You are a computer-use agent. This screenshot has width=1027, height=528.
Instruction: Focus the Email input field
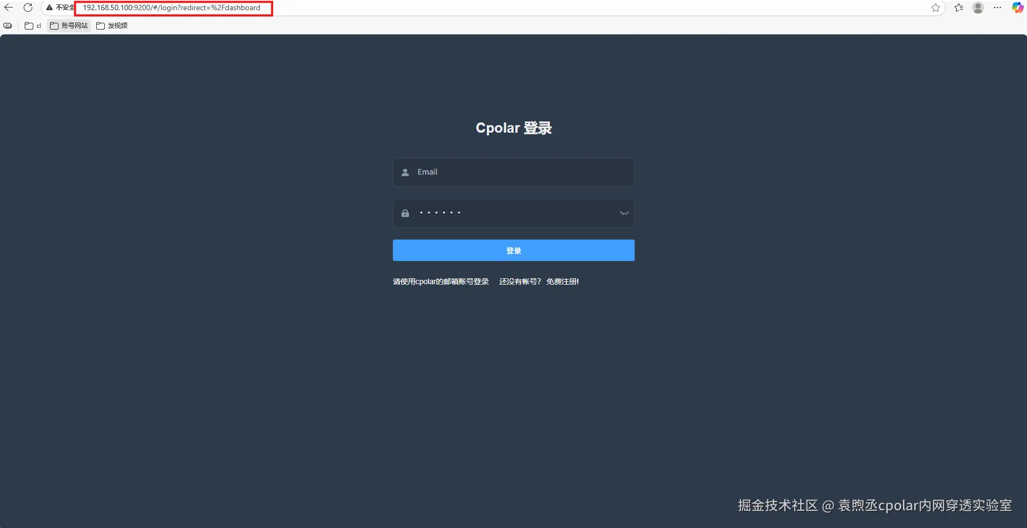[514, 172]
